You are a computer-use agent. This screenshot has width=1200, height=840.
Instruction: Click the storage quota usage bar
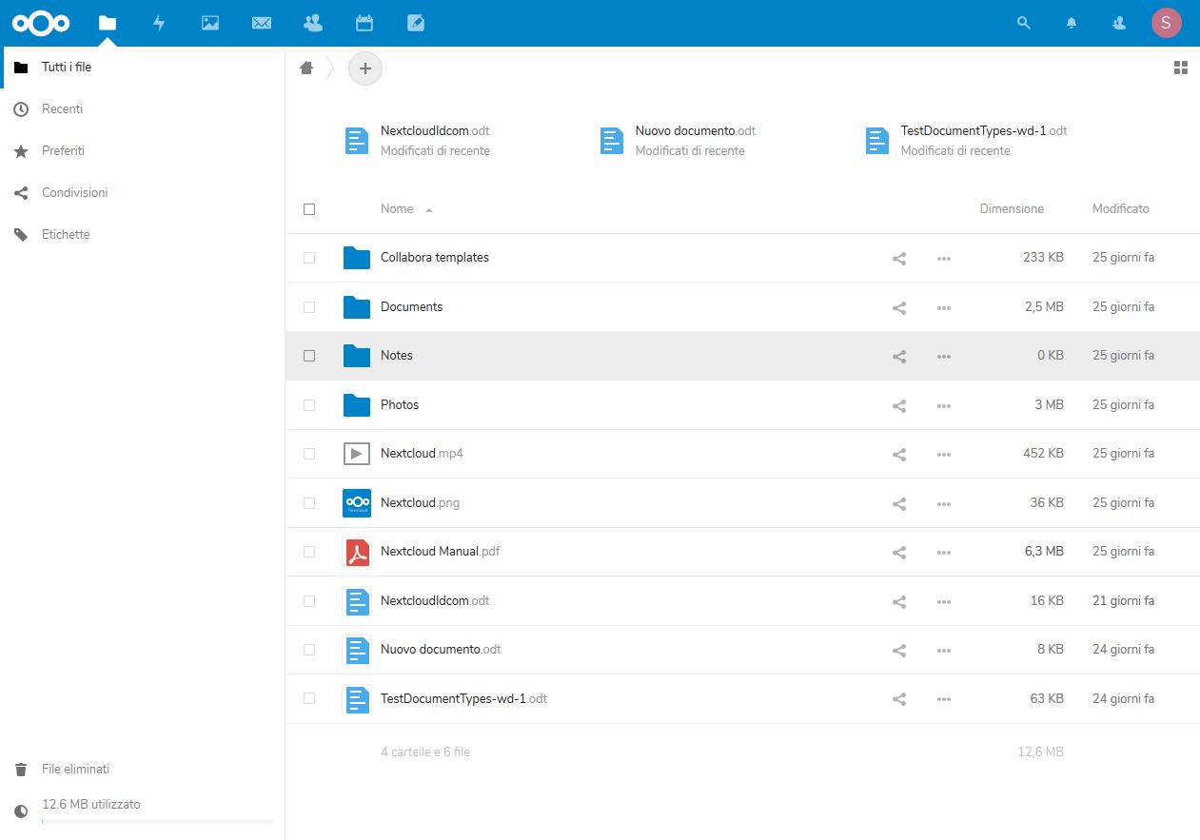[158, 821]
